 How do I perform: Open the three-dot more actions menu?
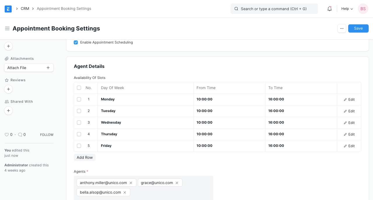coord(342,28)
